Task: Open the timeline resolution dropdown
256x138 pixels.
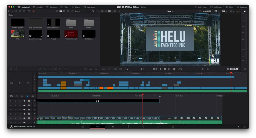Action: click(225, 11)
